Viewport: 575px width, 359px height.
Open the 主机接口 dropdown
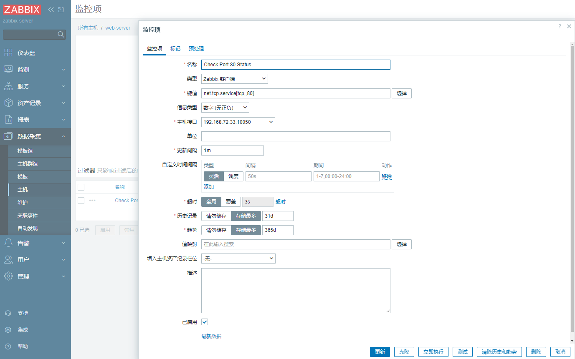(x=238, y=122)
